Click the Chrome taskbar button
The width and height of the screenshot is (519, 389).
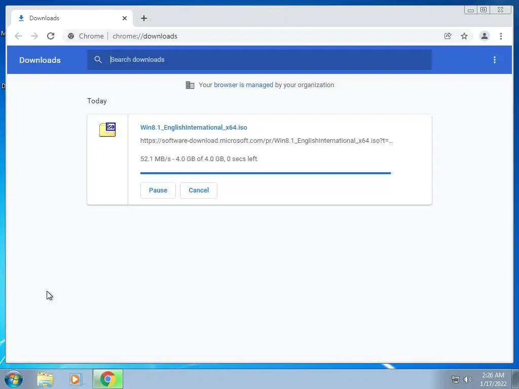pos(108,379)
